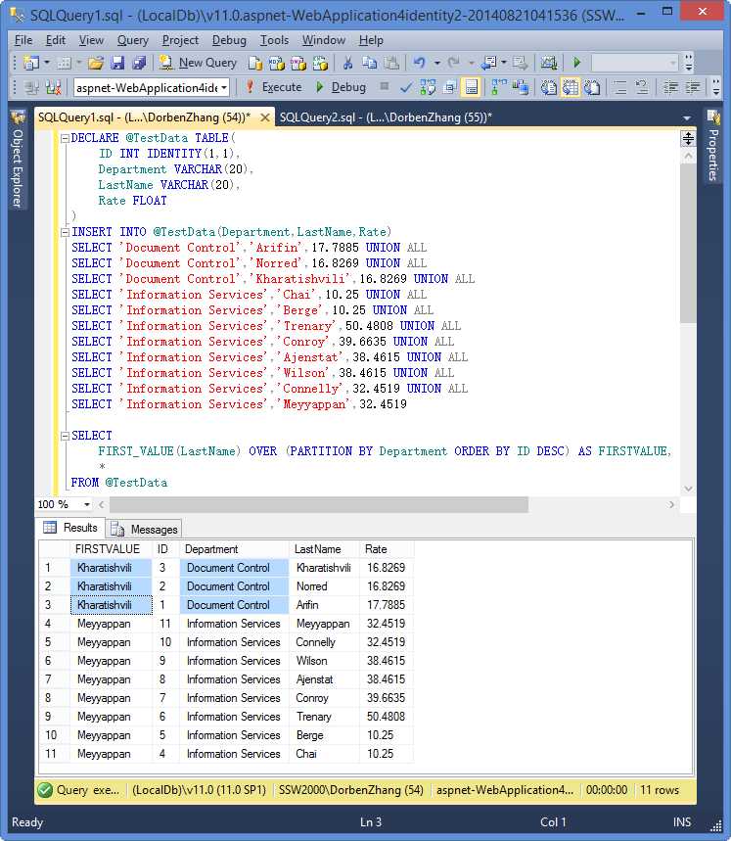731x841 pixels.
Task: Click the Debug button
Action: pos(341,87)
